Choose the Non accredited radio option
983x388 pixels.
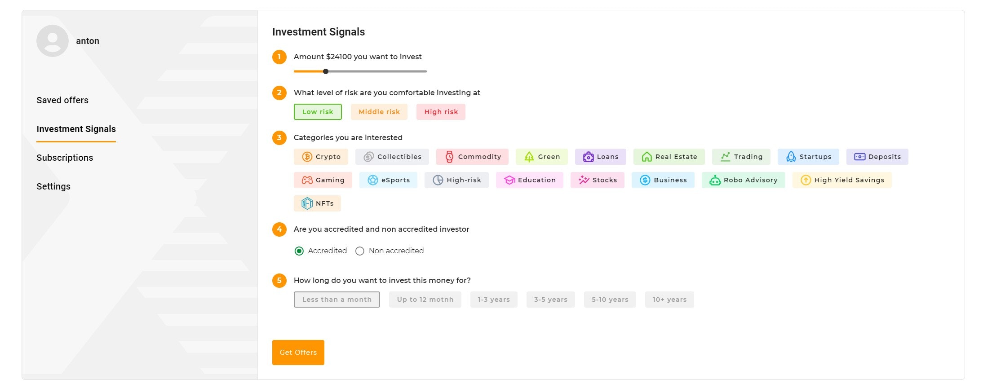click(360, 251)
